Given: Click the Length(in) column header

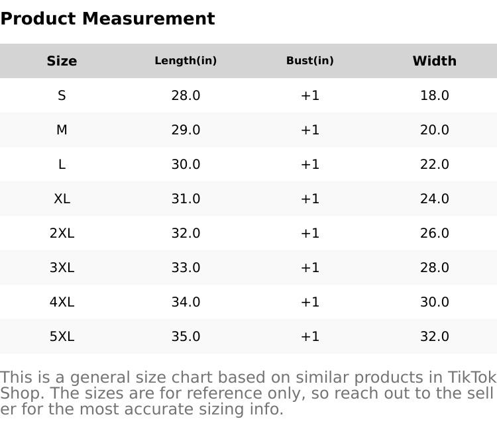Looking at the screenshot, I should coord(186,61).
